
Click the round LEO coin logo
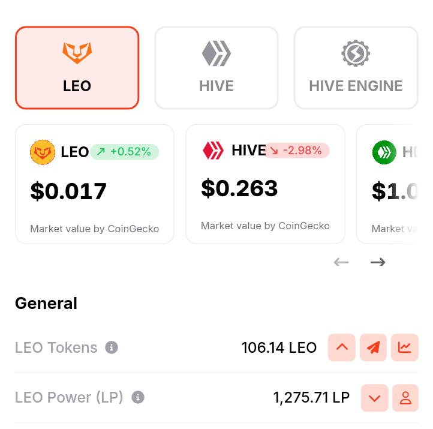click(43, 152)
